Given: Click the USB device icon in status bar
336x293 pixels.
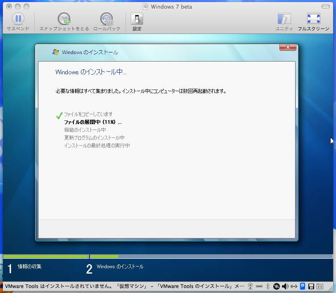Looking at the screenshot, I should coord(259,286).
